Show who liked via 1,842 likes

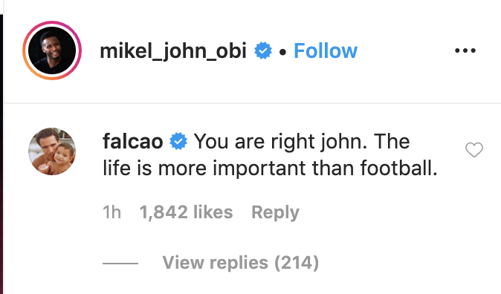point(186,212)
